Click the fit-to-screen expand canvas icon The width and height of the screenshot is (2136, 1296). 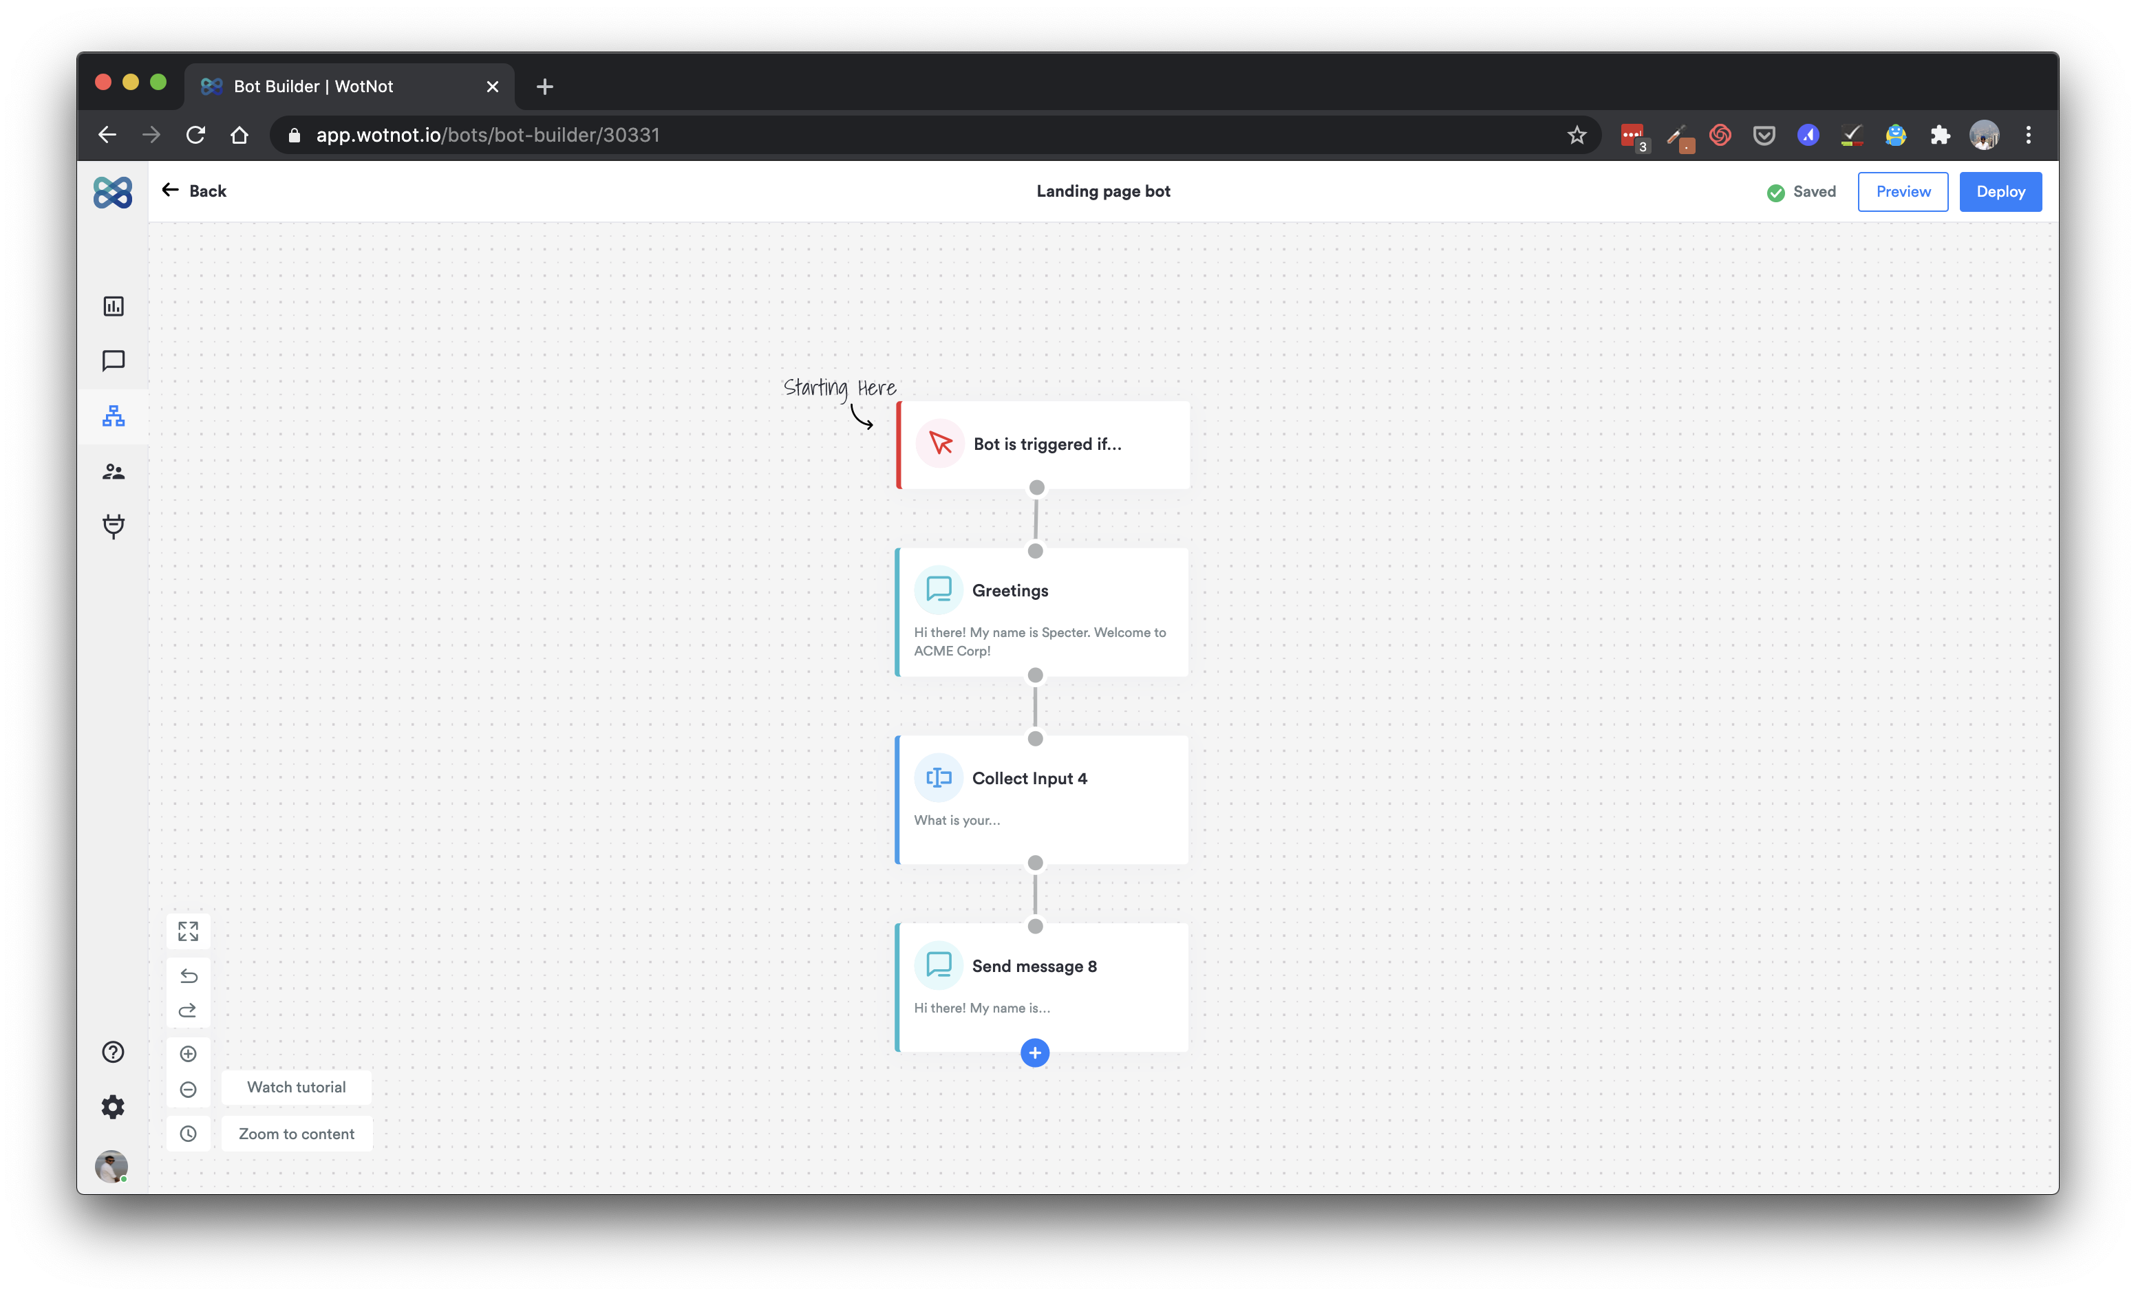pyautogui.click(x=188, y=931)
